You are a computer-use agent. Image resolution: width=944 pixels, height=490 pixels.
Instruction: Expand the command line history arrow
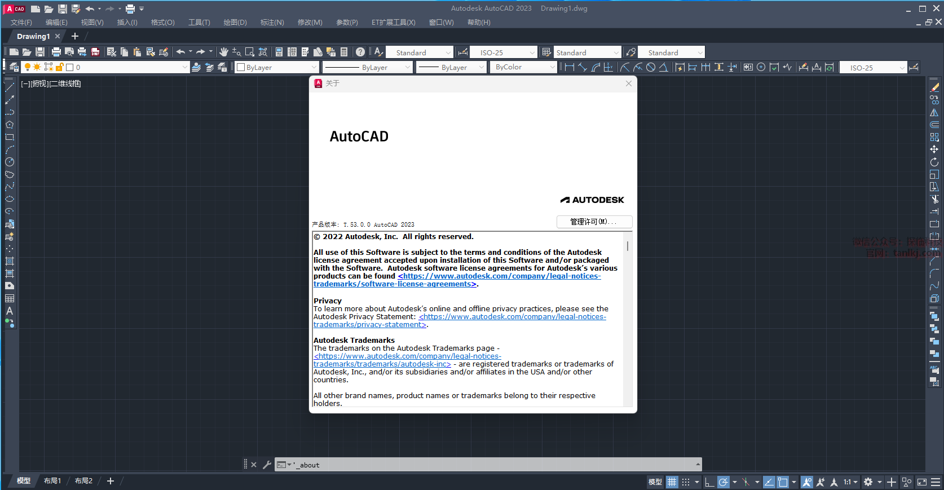(698, 465)
